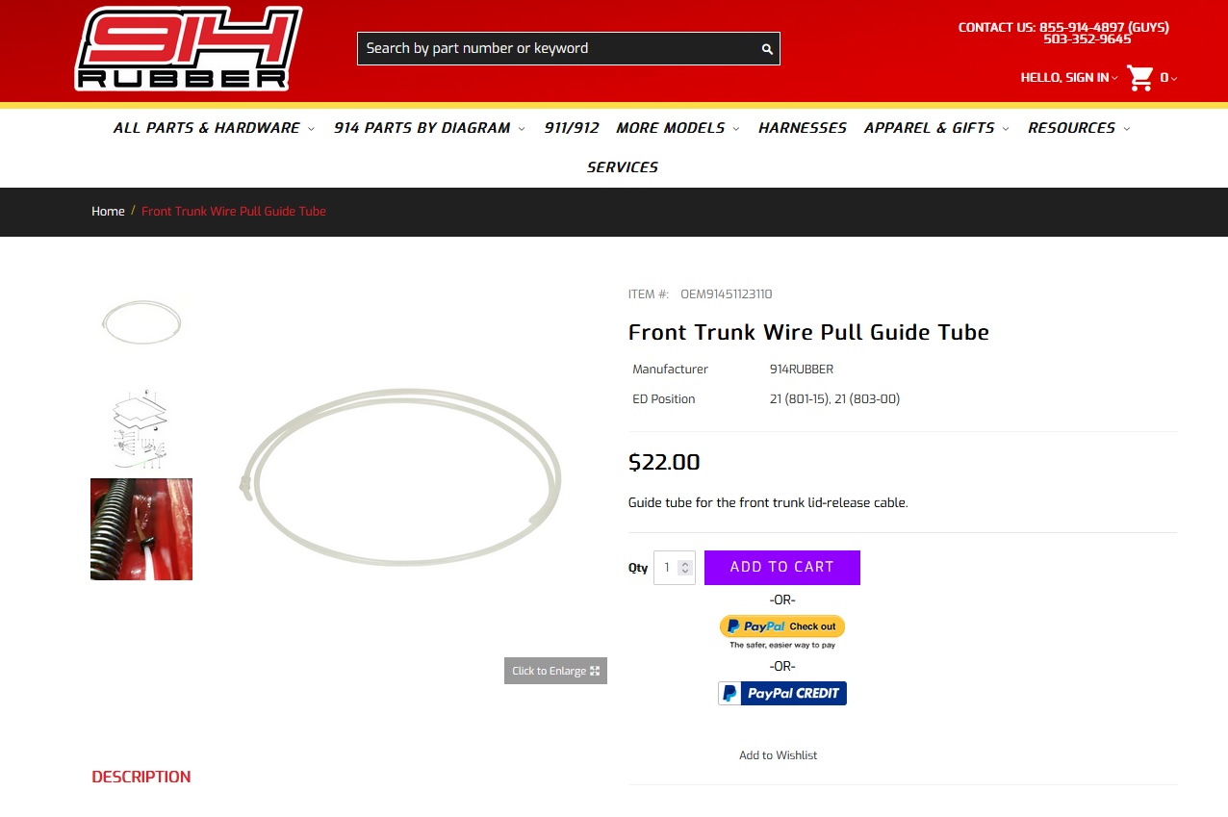This screenshot has width=1228, height=817.
Task: Expand All Parts & Hardware menu
Action: (x=214, y=128)
